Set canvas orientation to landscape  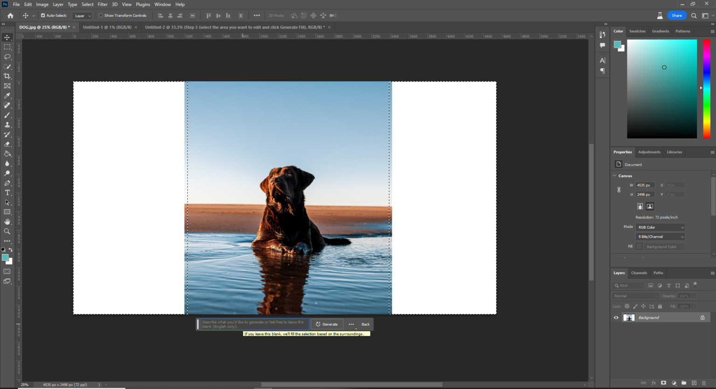650,206
